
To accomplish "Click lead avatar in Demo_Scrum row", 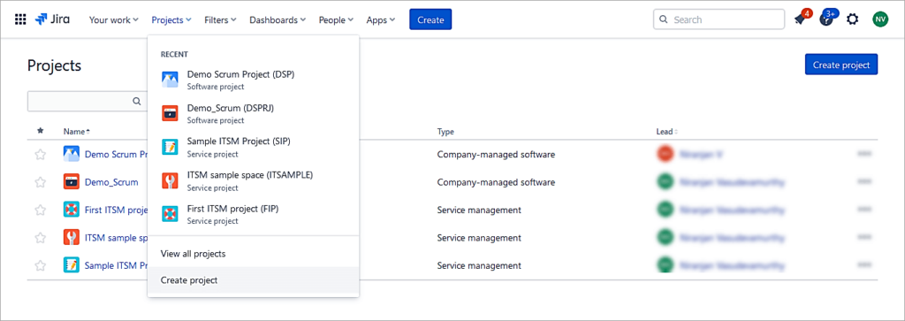I will click(x=665, y=182).
